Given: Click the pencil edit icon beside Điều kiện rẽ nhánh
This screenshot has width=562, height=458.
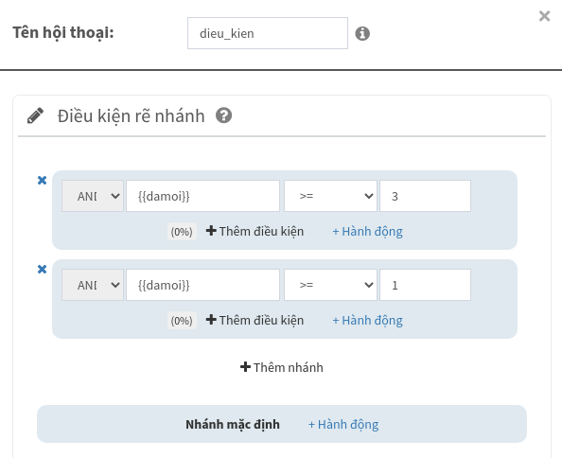Looking at the screenshot, I should (36, 115).
